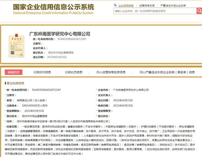The height and width of the screenshot is (157, 202).
Task: Click the 注册资本 value 1000.000000万人民币
Action: [35, 106]
